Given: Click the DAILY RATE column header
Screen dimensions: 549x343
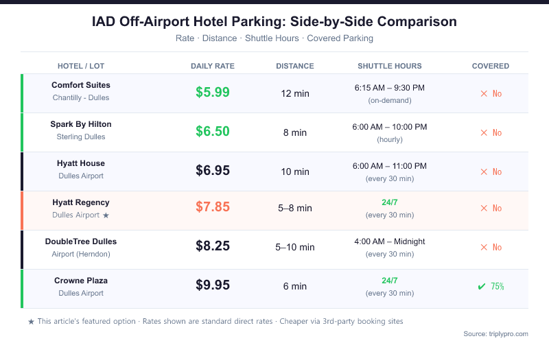Looking at the screenshot, I should pyautogui.click(x=213, y=67).
